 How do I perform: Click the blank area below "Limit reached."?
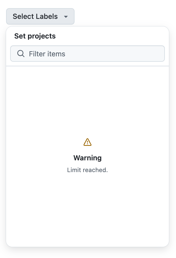87,209
